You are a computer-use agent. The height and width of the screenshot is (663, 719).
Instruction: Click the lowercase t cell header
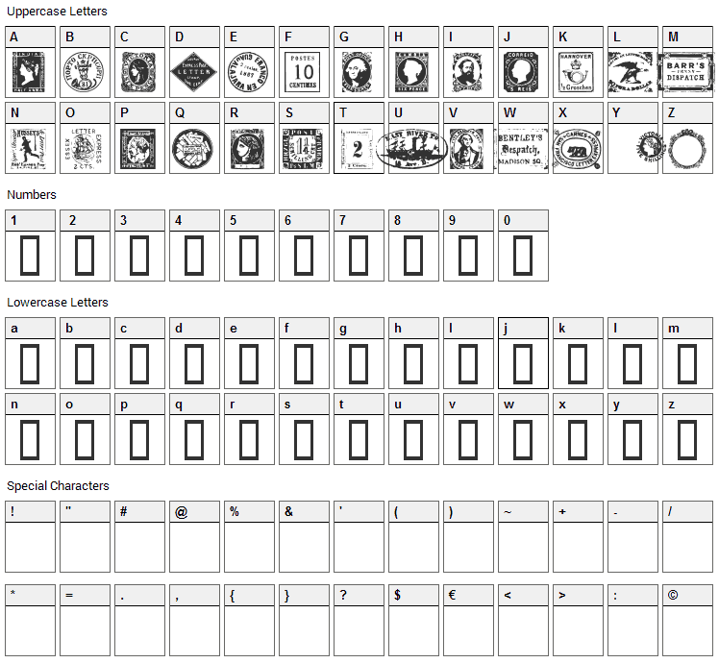coord(359,405)
